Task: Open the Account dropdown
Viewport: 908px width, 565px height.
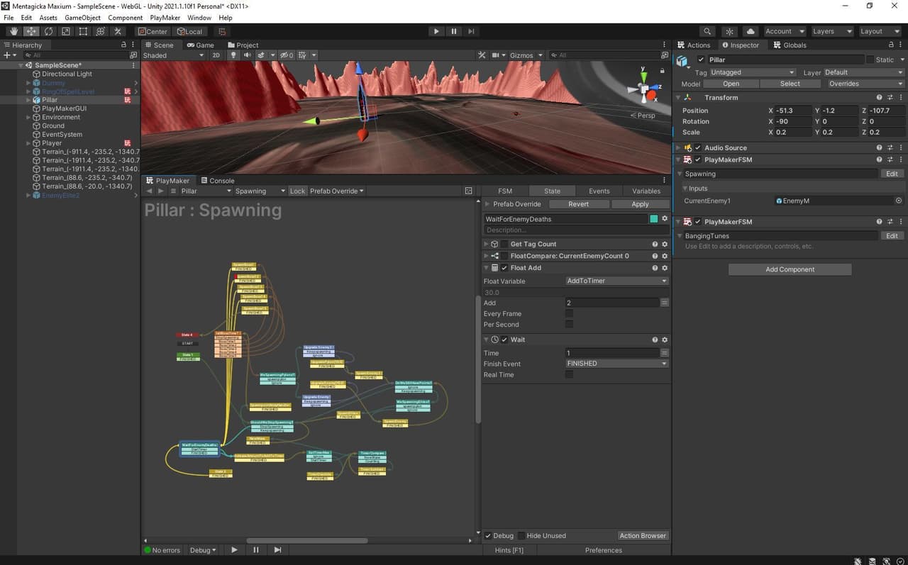Action: 784,31
